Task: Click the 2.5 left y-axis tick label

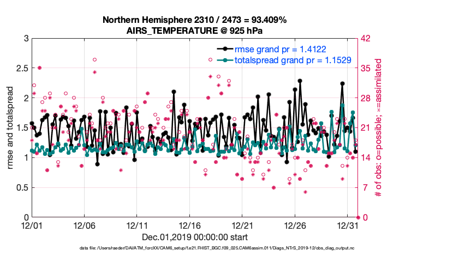Action: point(21,69)
